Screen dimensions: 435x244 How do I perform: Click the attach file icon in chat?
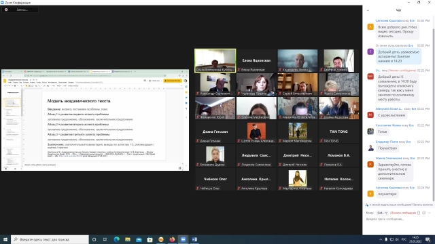419,213
